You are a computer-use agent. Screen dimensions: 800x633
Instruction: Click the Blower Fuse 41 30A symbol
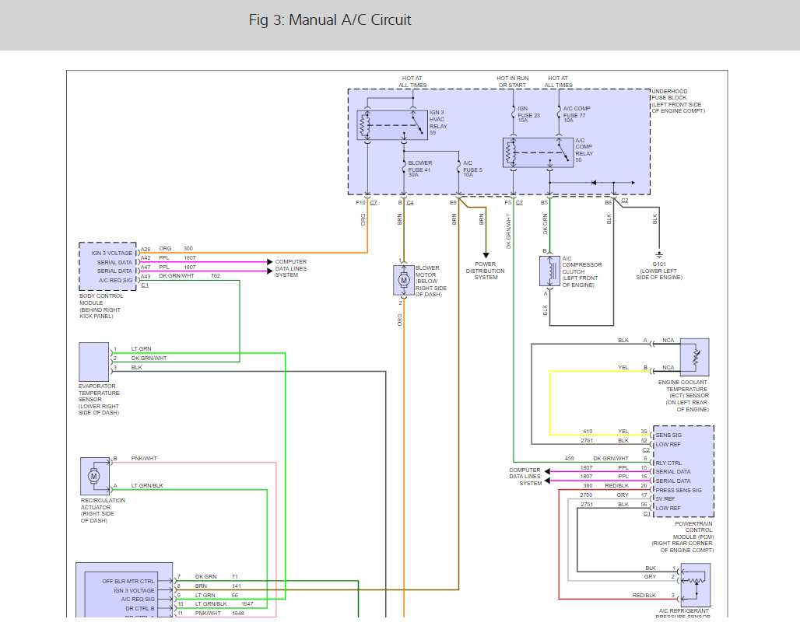click(404, 168)
